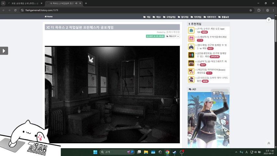The image size is (277, 156).
Task: Expand the left side panel arrow button
Action: (x=4, y=51)
